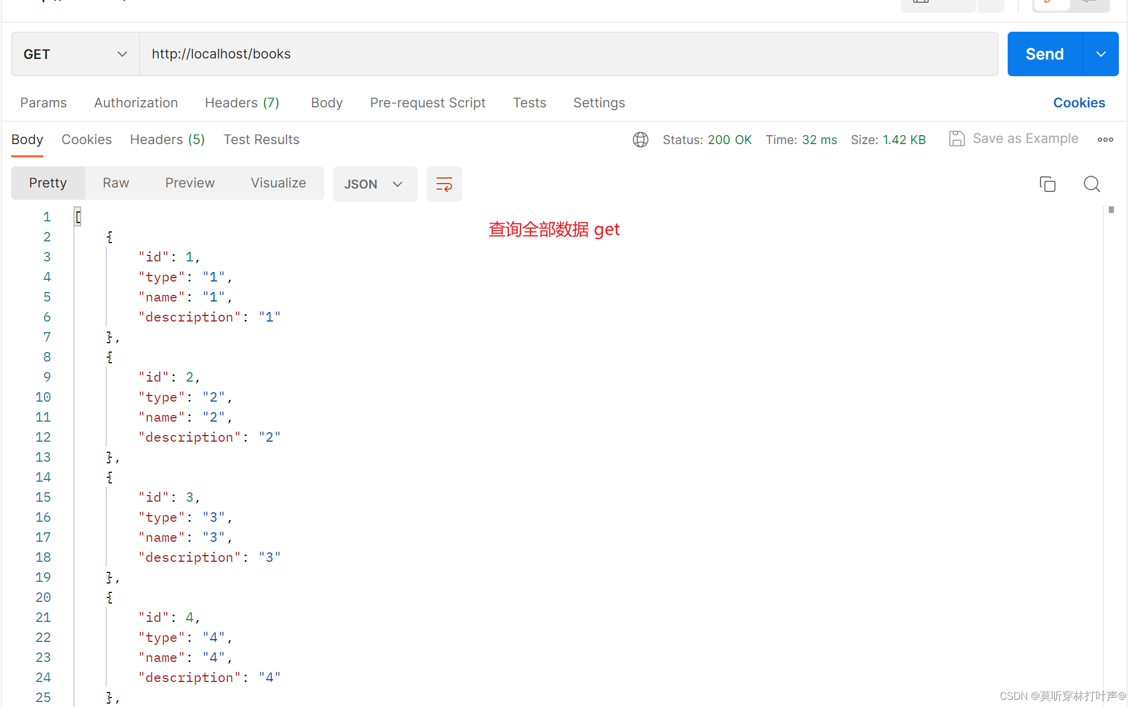
Task: Select the Pretty view
Action: (48, 183)
